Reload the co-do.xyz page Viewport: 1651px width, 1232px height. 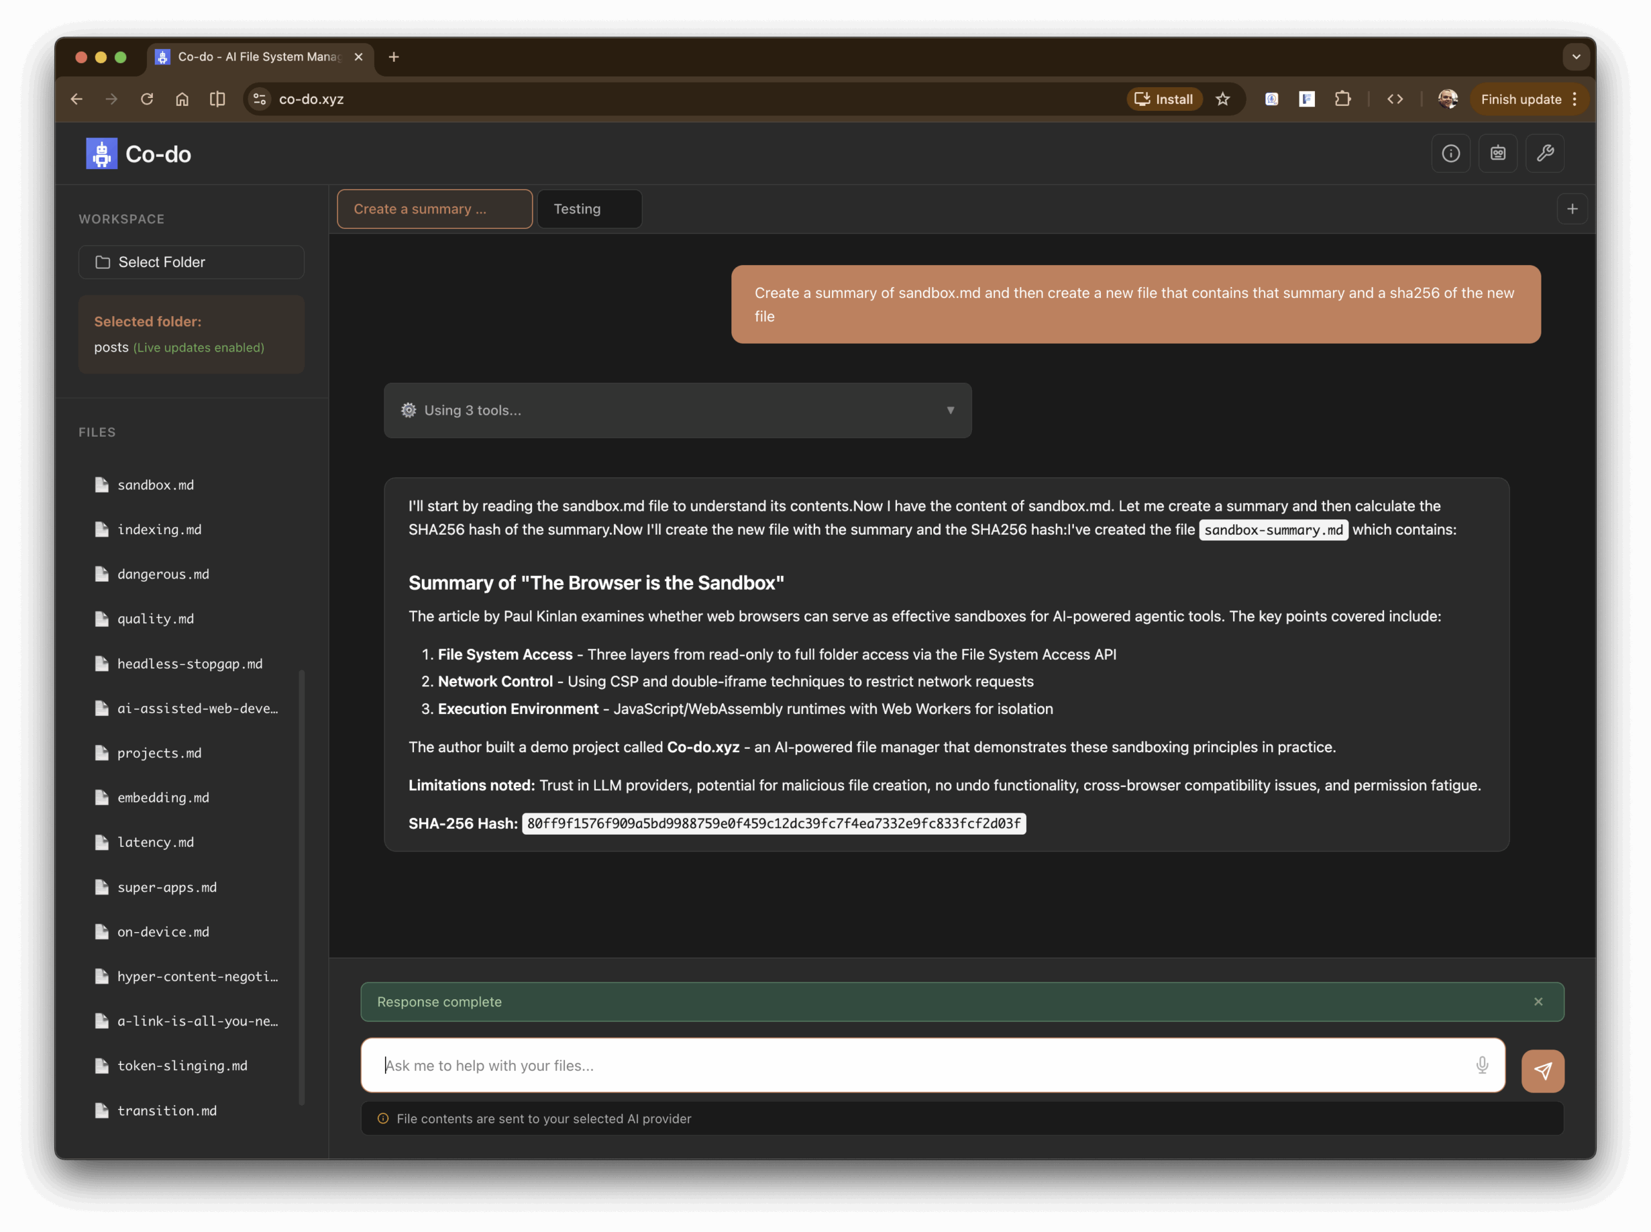147,99
